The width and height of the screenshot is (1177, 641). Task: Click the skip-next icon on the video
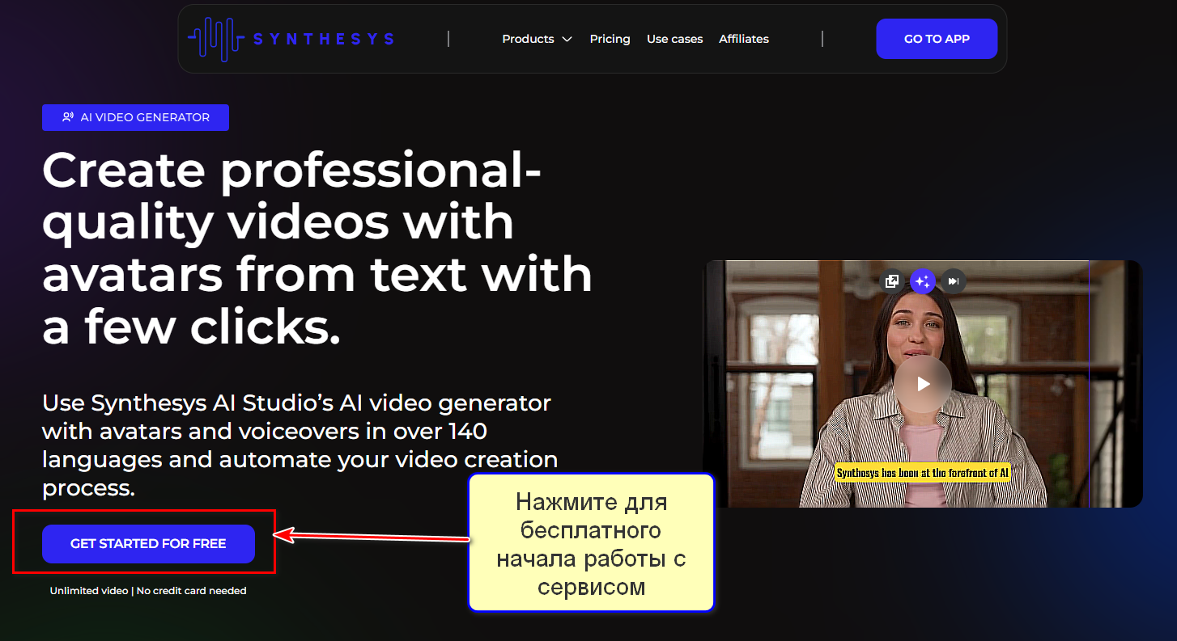(x=954, y=281)
